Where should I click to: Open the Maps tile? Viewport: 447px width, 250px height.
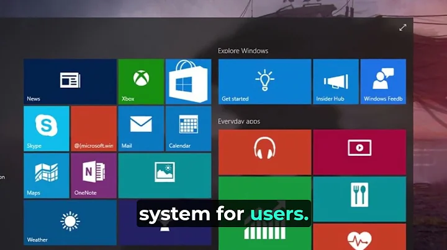tap(47, 176)
